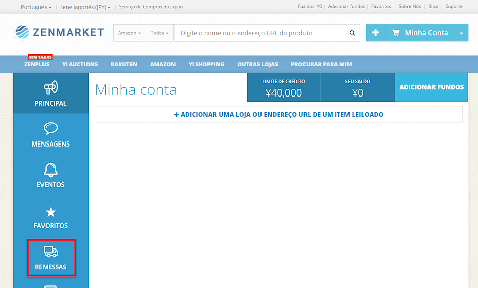Screen dimensions: 478x288
Task: Go to the Outras Lojas tab
Action: click(x=257, y=64)
